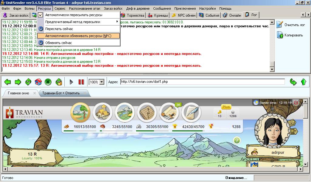Click the green up arrow beside address bar
Image resolution: width=311 pixels, height=182 pixels.
click(303, 82)
